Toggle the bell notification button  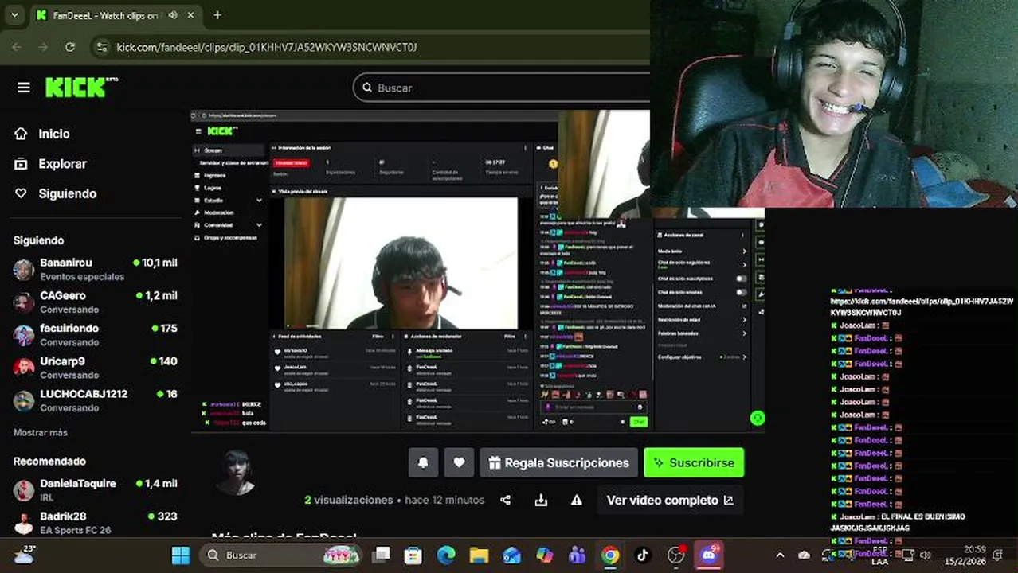[x=423, y=462]
